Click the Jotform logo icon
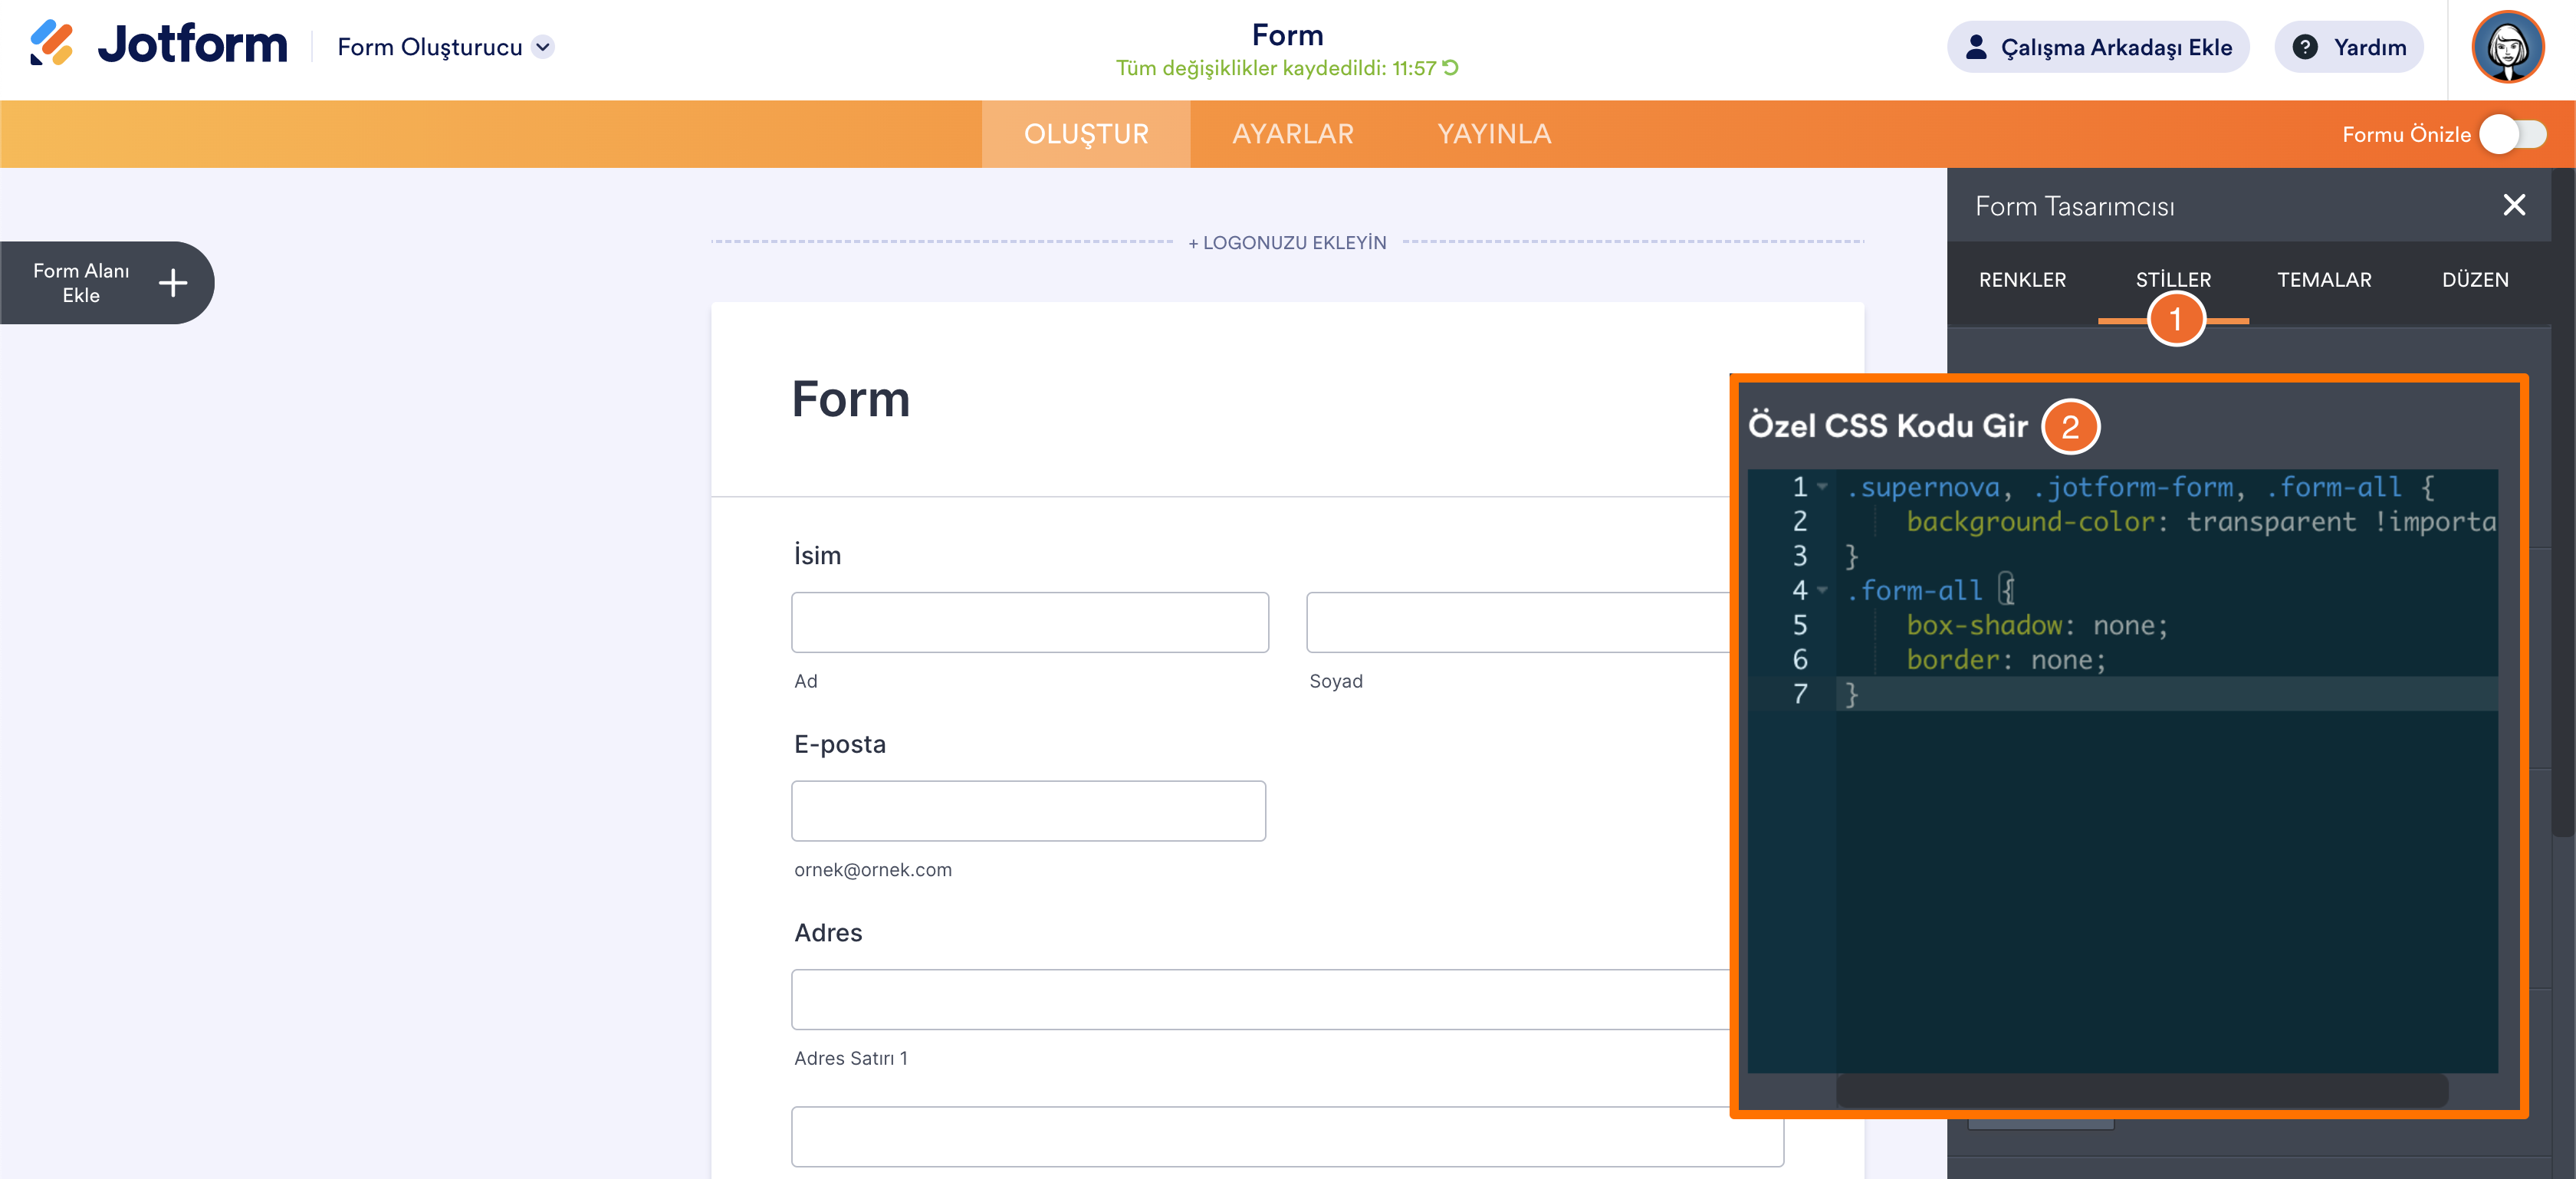Image resolution: width=2576 pixels, height=1179 pixels. pos(51,44)
